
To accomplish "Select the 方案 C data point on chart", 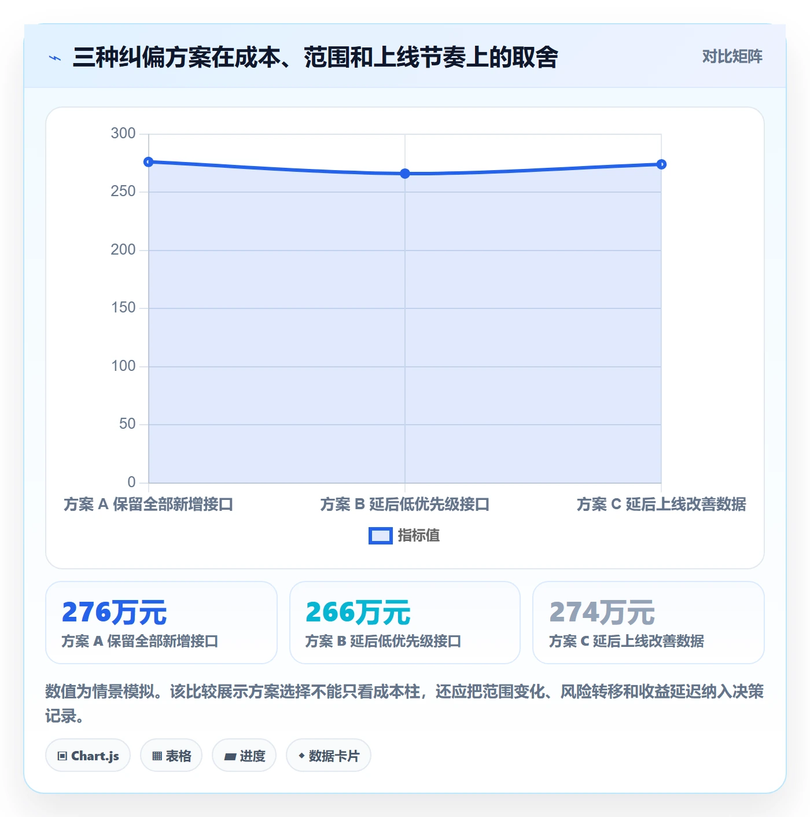I will 661,164.
